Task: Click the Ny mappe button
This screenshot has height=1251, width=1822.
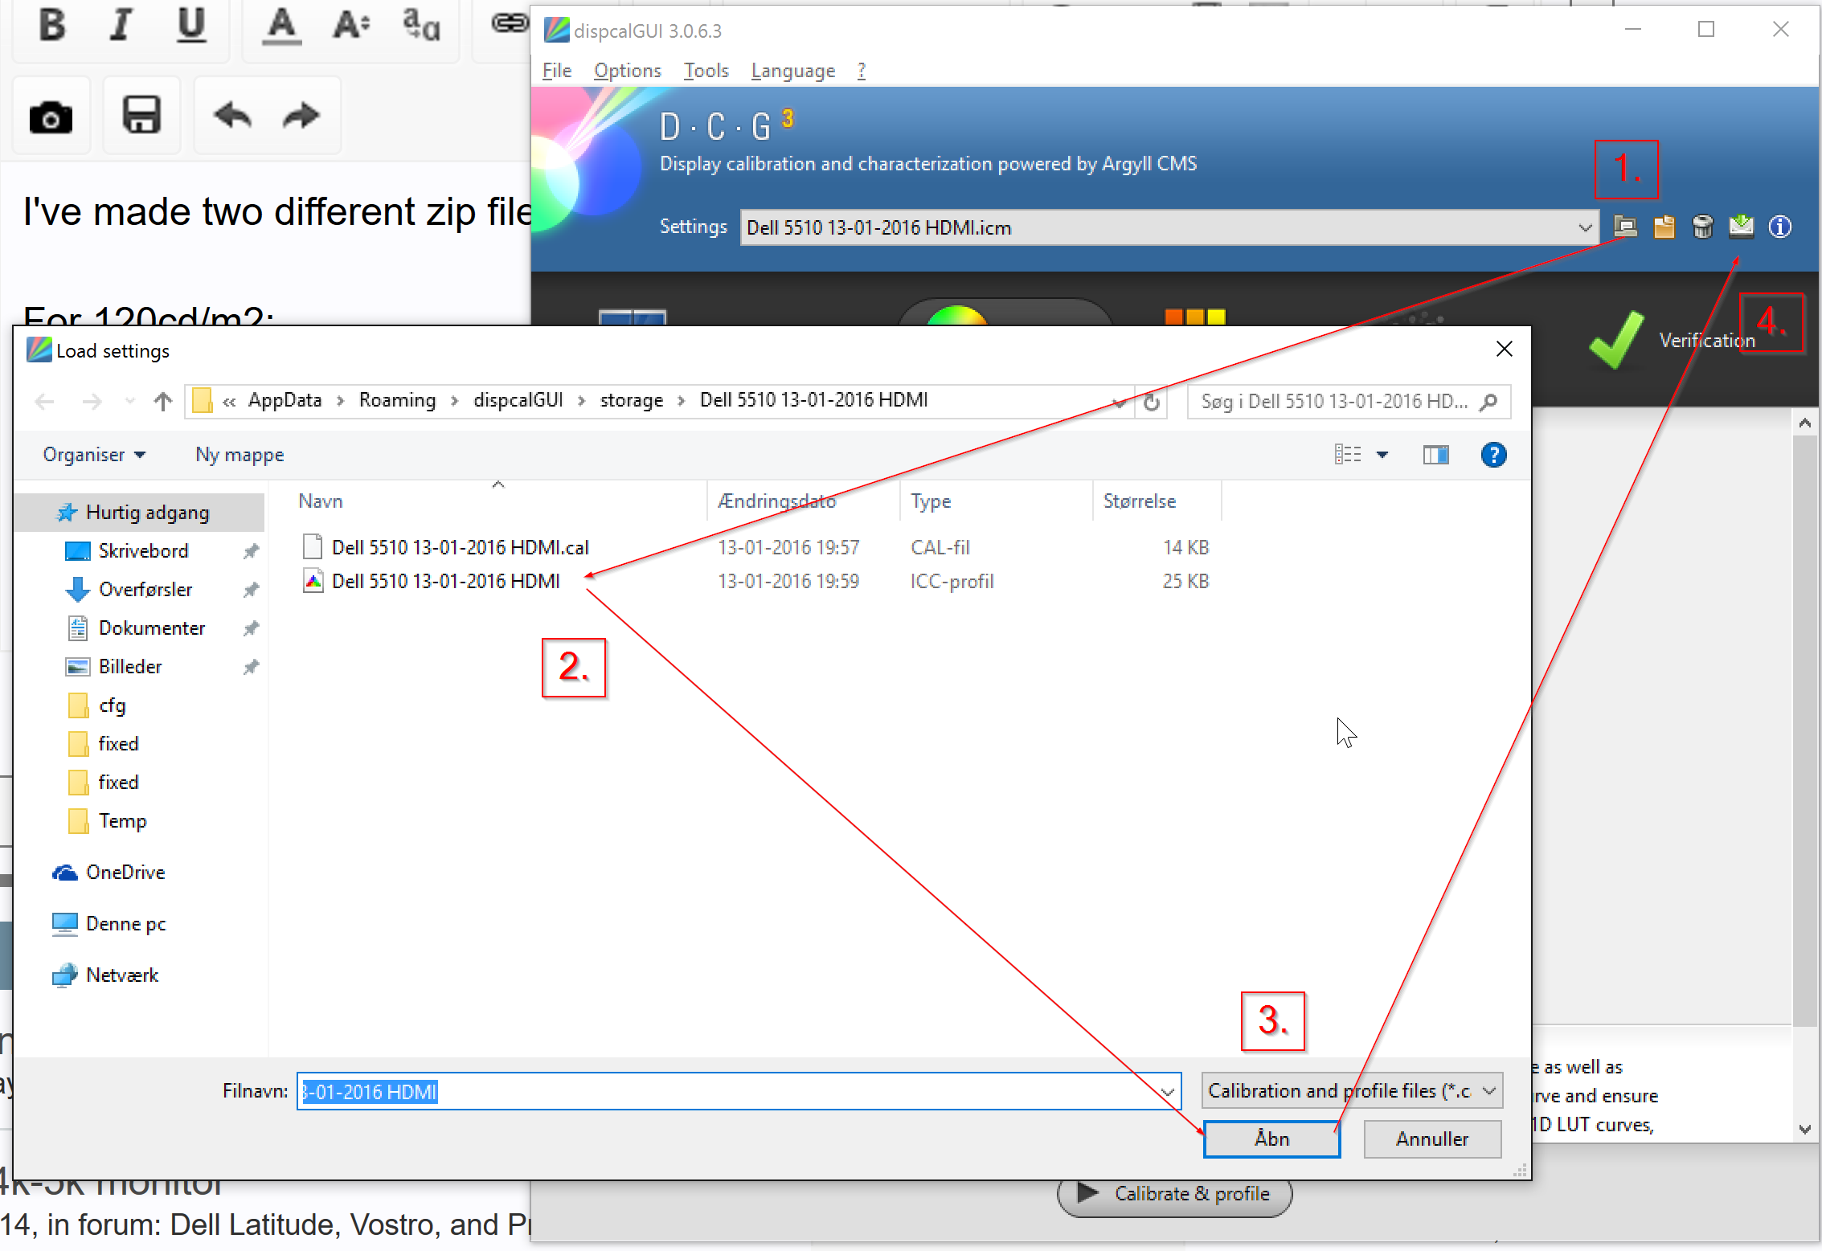Action: pos(240,455)
